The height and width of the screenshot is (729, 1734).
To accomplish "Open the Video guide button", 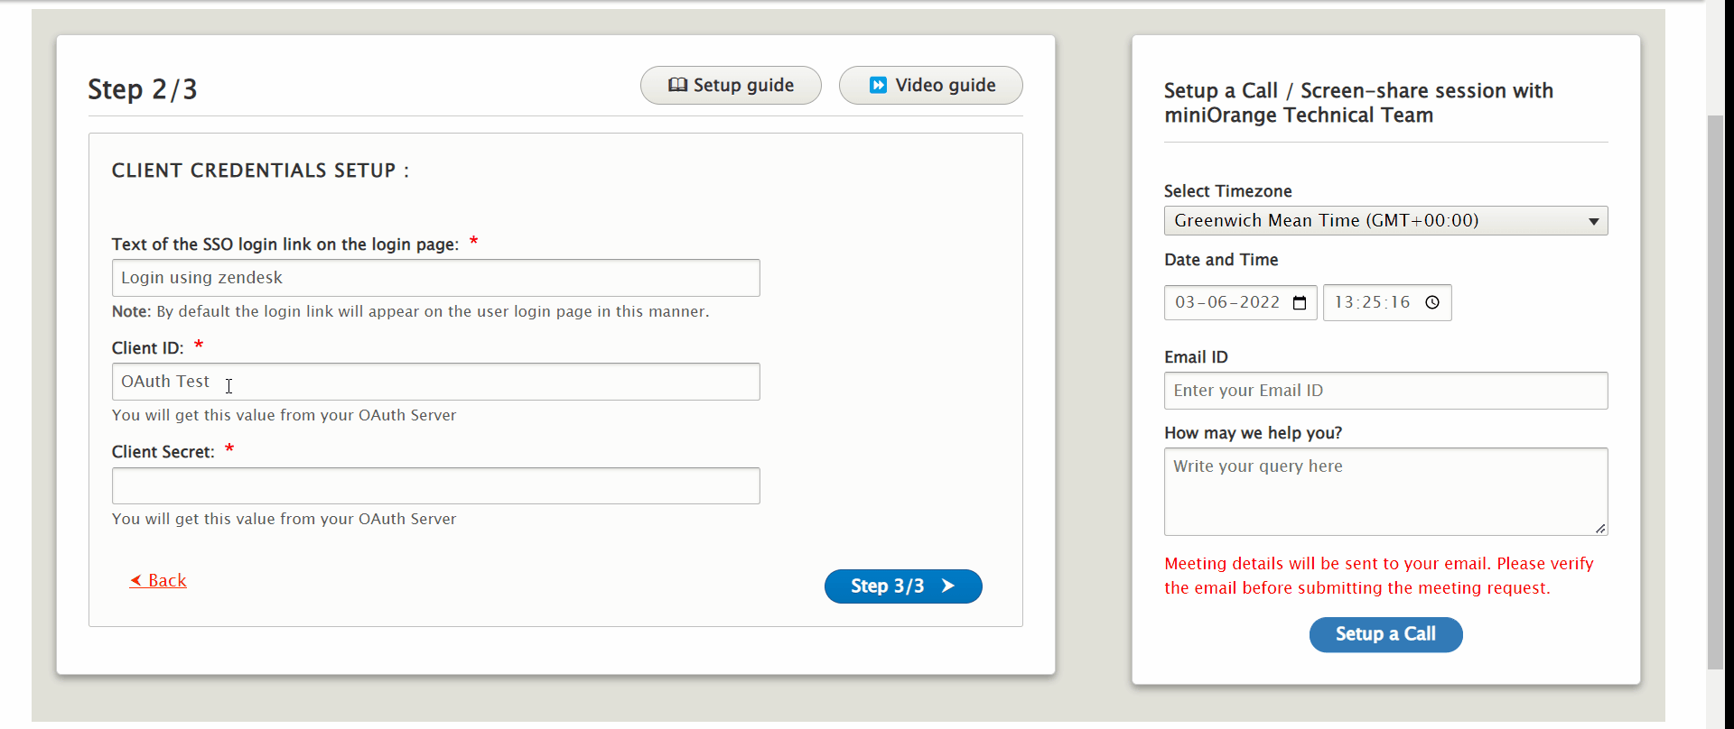I will 930,85.
